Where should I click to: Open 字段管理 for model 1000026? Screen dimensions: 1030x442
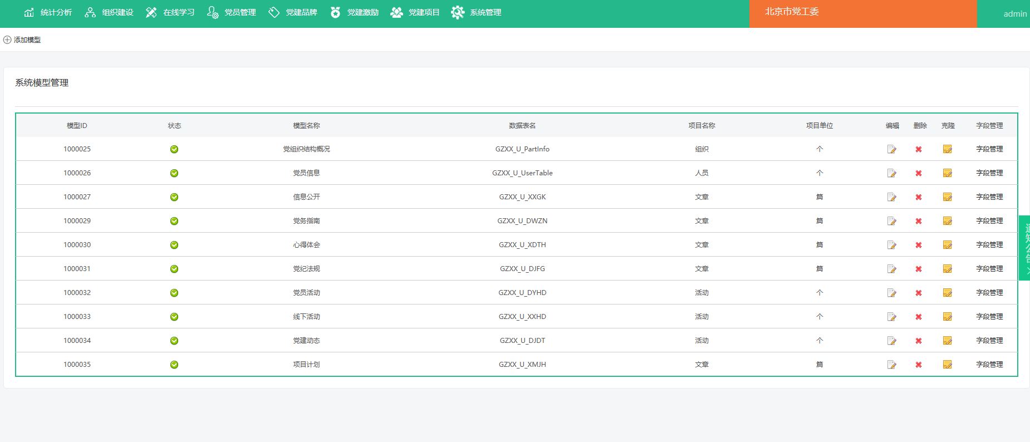pos(989,173)
